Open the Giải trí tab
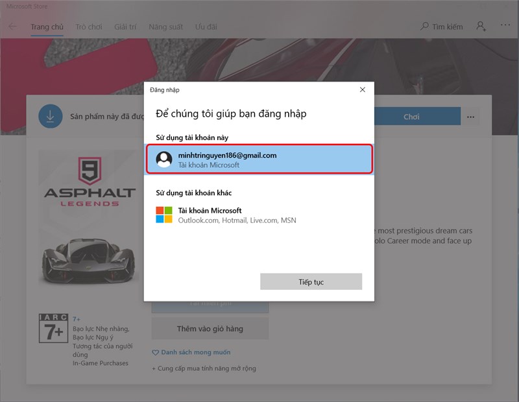Viewport: 519px width, 402px height. click(125, 27)
